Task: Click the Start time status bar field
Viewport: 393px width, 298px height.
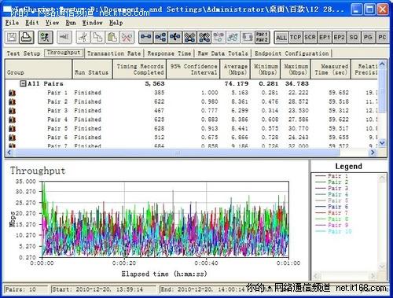Action: coord(104,289)
